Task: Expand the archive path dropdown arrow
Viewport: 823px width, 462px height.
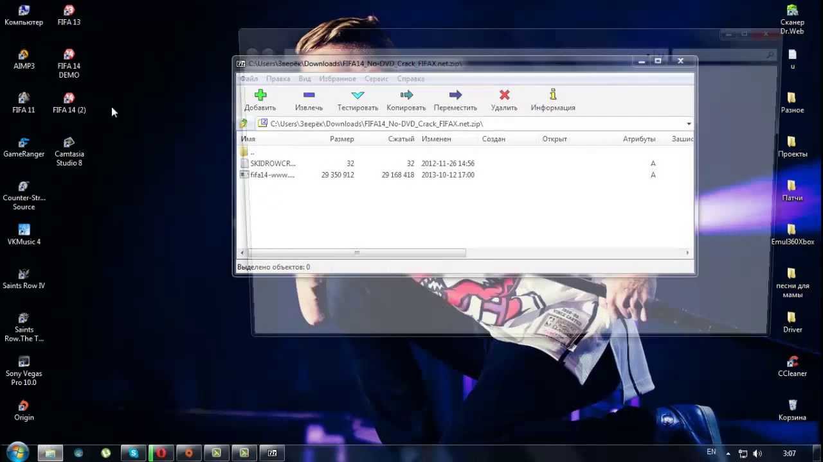Action: tap(689, 124)
